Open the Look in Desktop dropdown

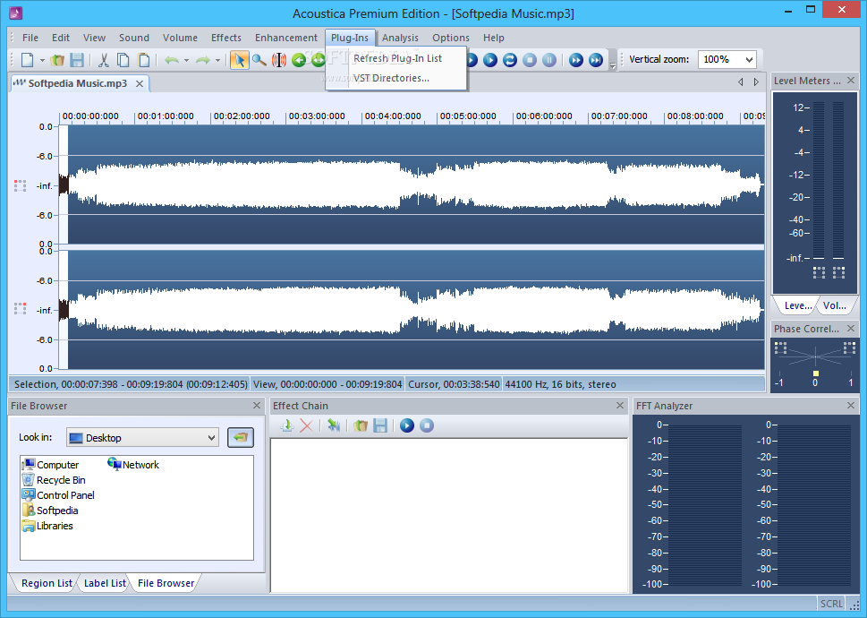pos(211,438)
